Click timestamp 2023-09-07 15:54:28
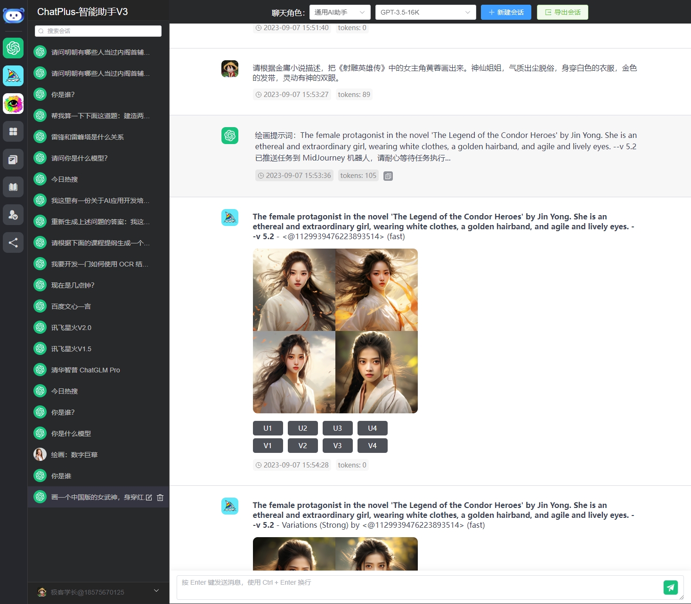This screenshot has height=604, width=691. click(292, 465)
